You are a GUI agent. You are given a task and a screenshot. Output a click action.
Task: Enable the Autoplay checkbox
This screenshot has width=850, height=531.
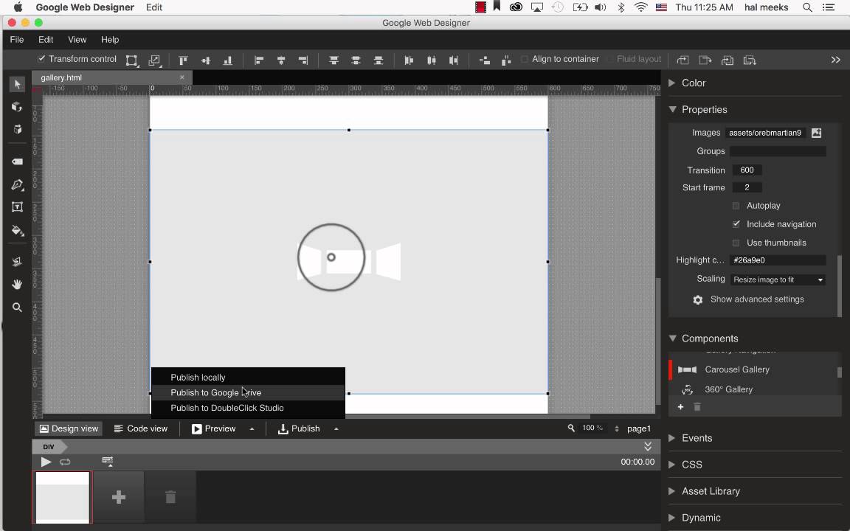pyautogui.click(x=736, y=206)
